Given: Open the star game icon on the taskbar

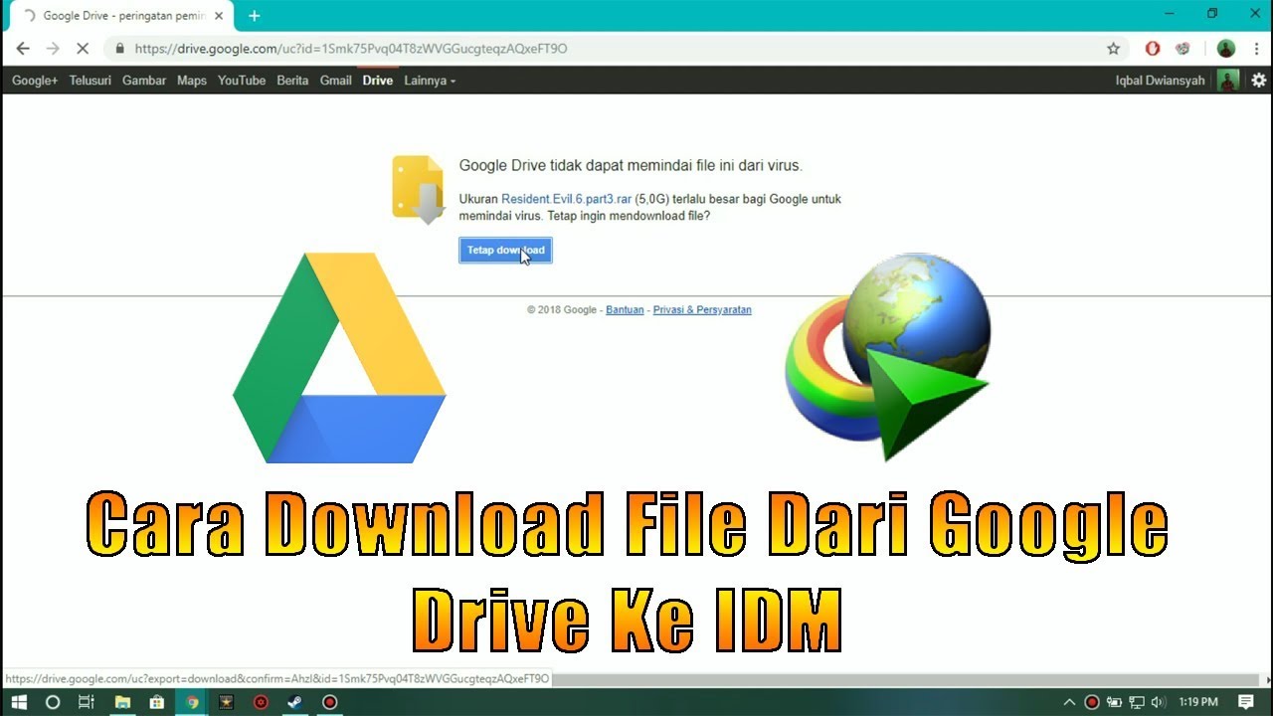Looking at the screenshot, I should pyautogui.click(x=226, y=702).
